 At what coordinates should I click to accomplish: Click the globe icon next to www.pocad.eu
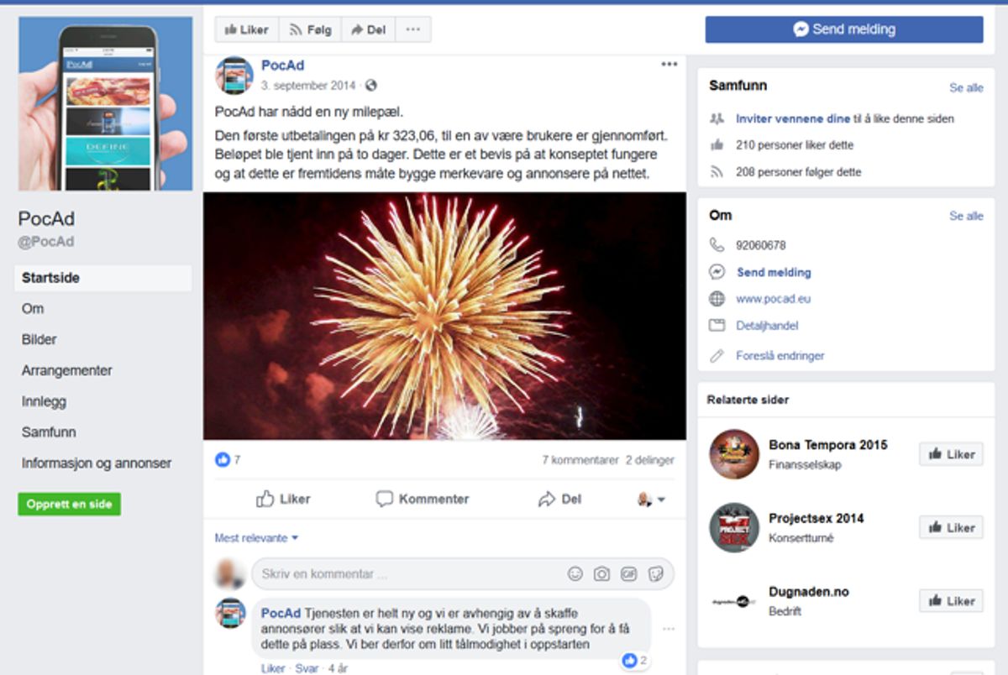717,298
